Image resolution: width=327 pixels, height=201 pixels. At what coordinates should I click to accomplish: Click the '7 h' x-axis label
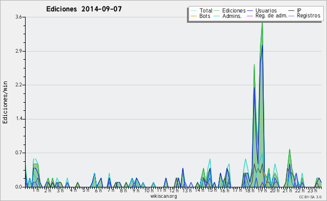[x=111, y=190]
